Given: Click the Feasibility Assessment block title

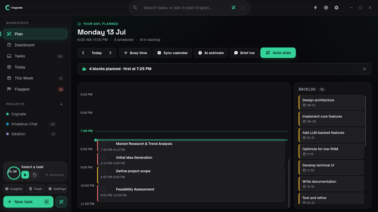Looking at the screenshot, I should click(135, 189).
